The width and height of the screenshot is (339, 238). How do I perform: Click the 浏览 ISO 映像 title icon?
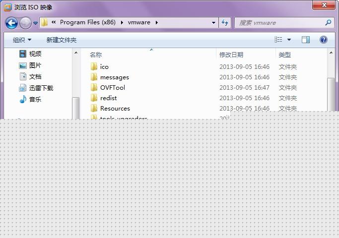tap(8, 7)
